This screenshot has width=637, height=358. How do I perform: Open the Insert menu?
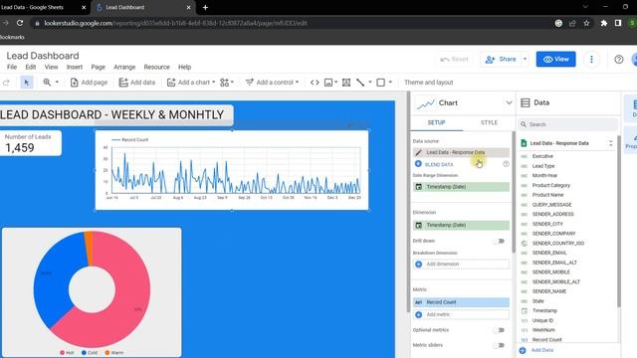75,67
